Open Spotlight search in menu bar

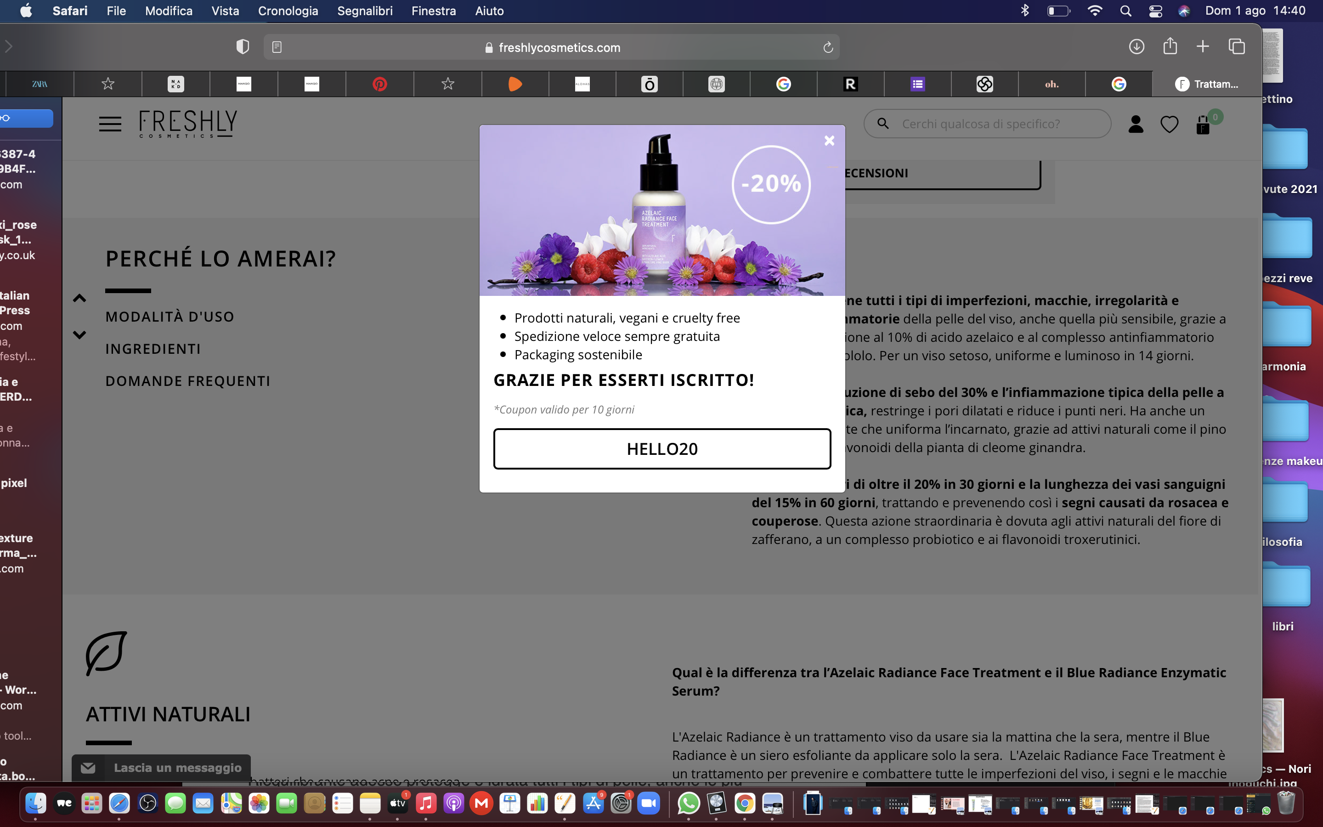tap(1125, 11)
